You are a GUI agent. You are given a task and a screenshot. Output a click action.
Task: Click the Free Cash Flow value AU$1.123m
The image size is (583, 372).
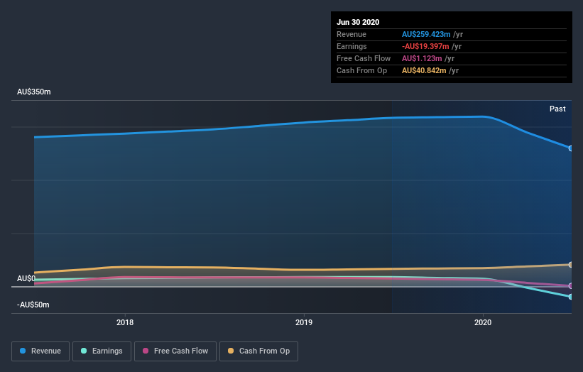pyautogui.click(x=422, y=58)
